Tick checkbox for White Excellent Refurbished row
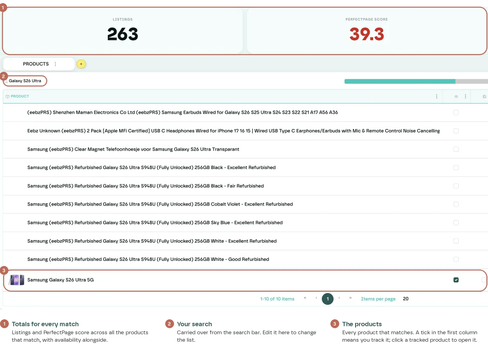 pos(456,241)
